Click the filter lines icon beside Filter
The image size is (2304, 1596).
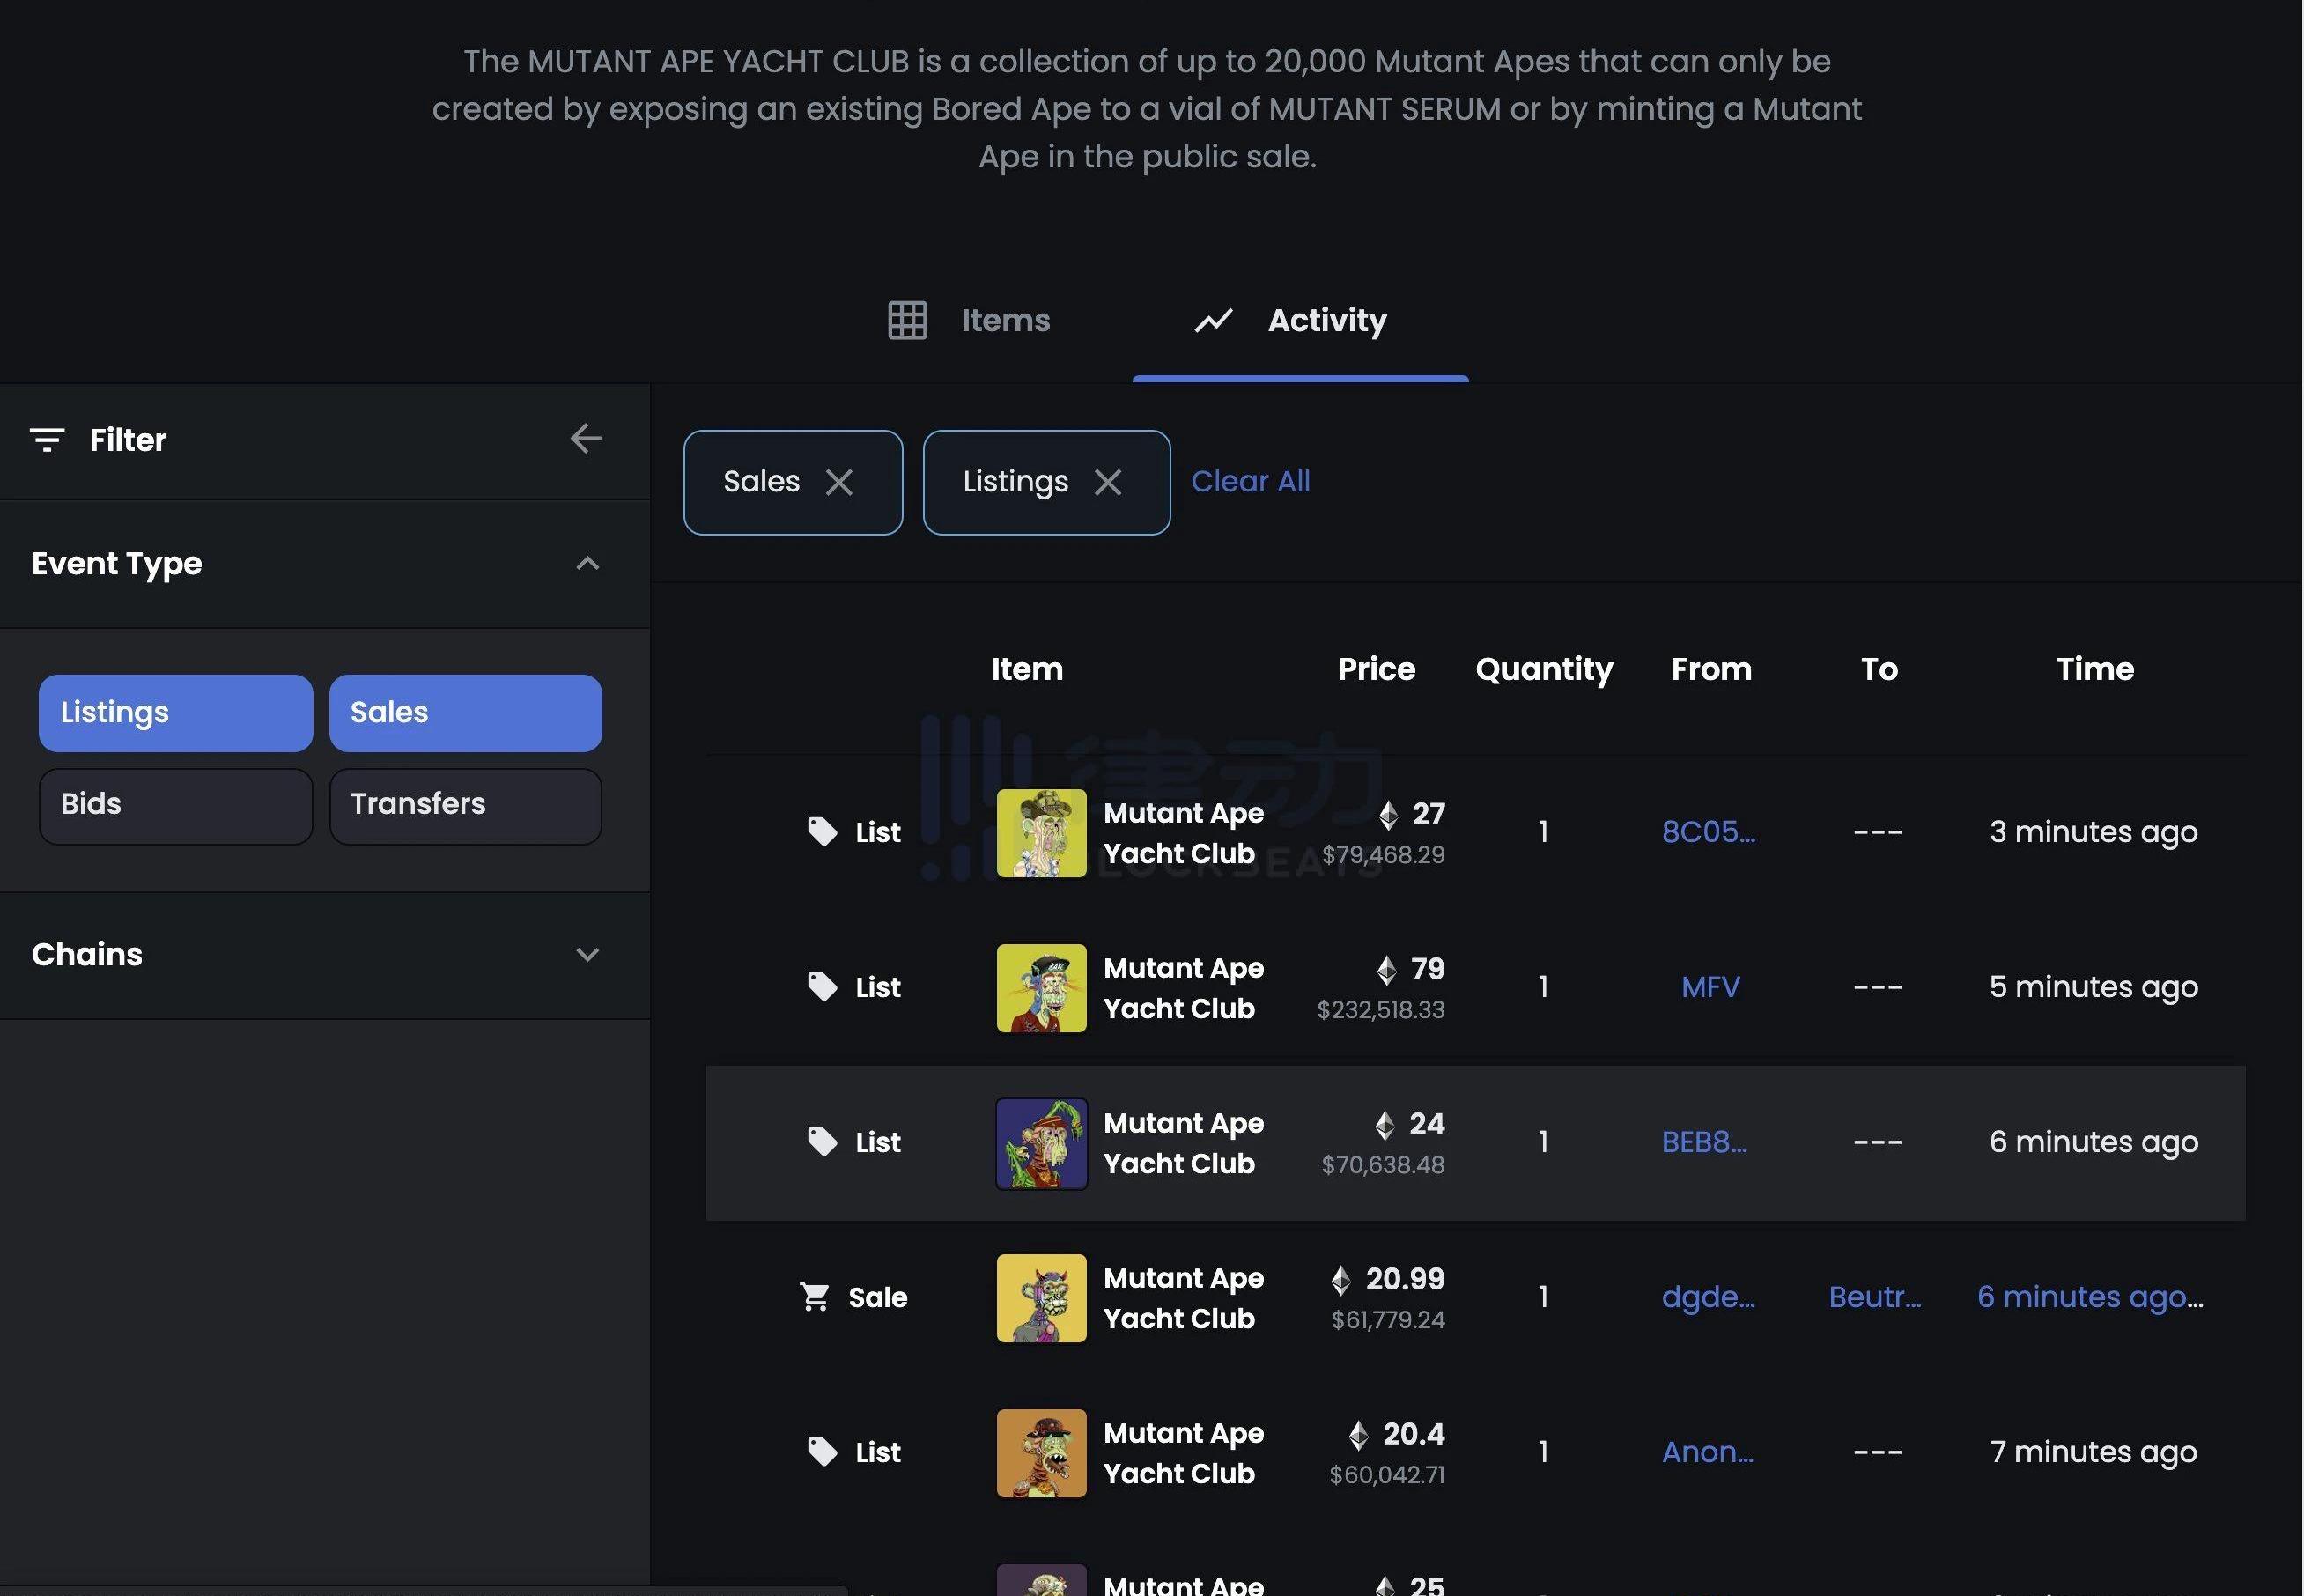(47, 440)
